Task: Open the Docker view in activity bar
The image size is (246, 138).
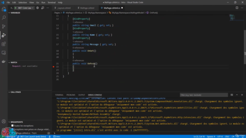Action: [x=3, y=61]
